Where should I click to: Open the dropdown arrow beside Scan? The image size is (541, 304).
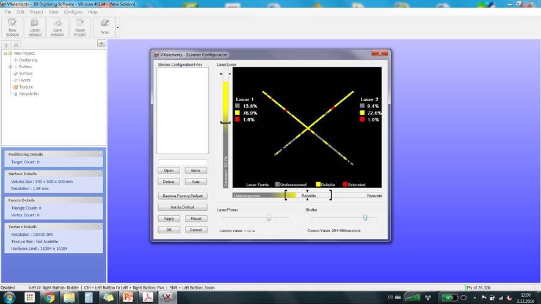[118, 27]
